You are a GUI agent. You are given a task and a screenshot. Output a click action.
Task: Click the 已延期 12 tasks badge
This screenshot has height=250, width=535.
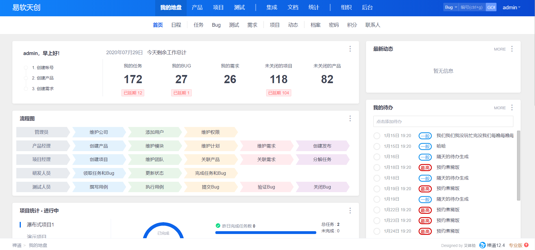133,93
